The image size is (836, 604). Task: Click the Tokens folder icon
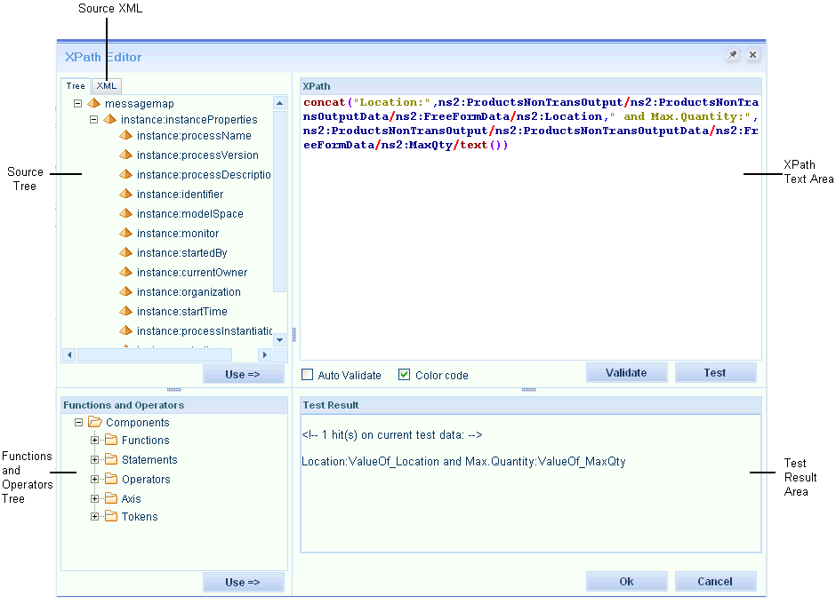(x=111, y=517)
